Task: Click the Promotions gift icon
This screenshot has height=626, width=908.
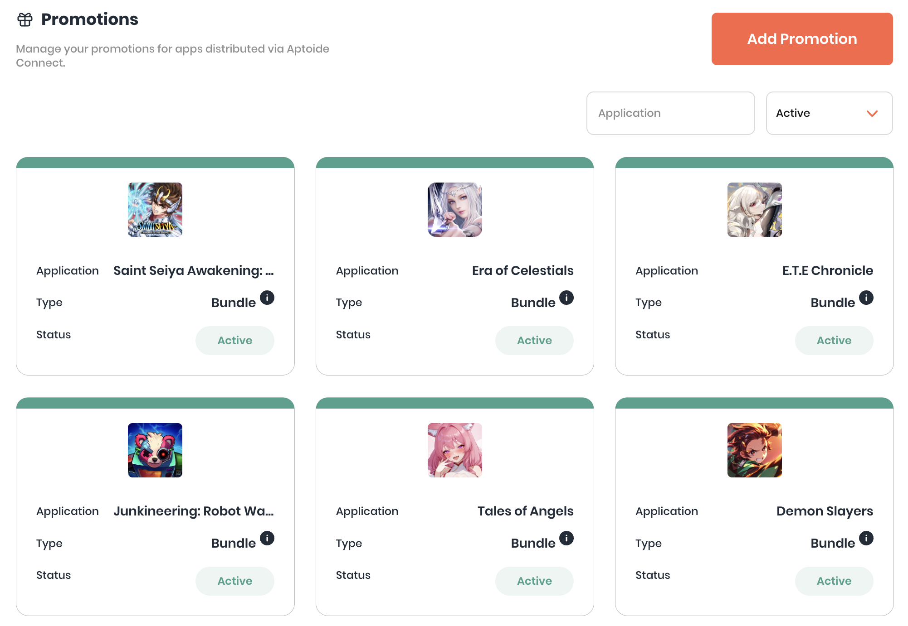Action: click(x=25, y=19)
